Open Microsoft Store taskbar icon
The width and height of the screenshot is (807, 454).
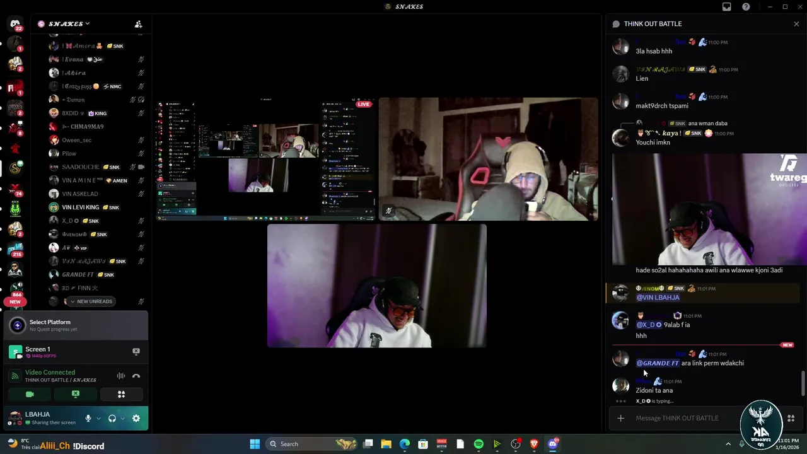[x=423, y=444]
